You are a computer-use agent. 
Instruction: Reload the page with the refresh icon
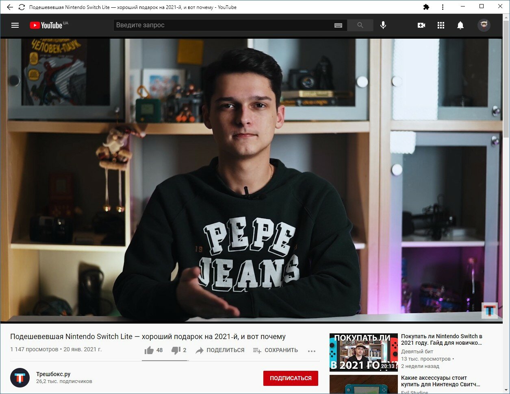click(22, 7)
